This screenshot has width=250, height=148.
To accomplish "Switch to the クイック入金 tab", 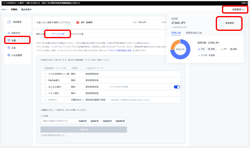I will (x=58, y=34).
